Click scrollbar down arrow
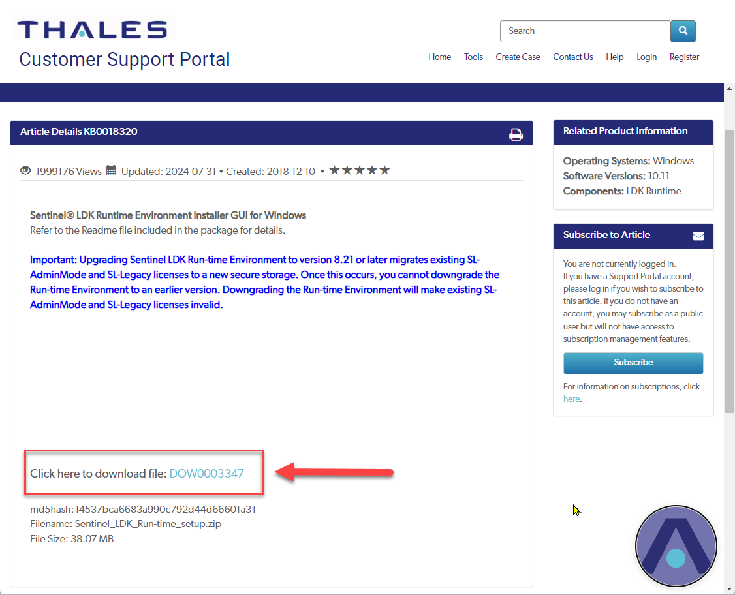The image size is (735, 595). (729, 589)
